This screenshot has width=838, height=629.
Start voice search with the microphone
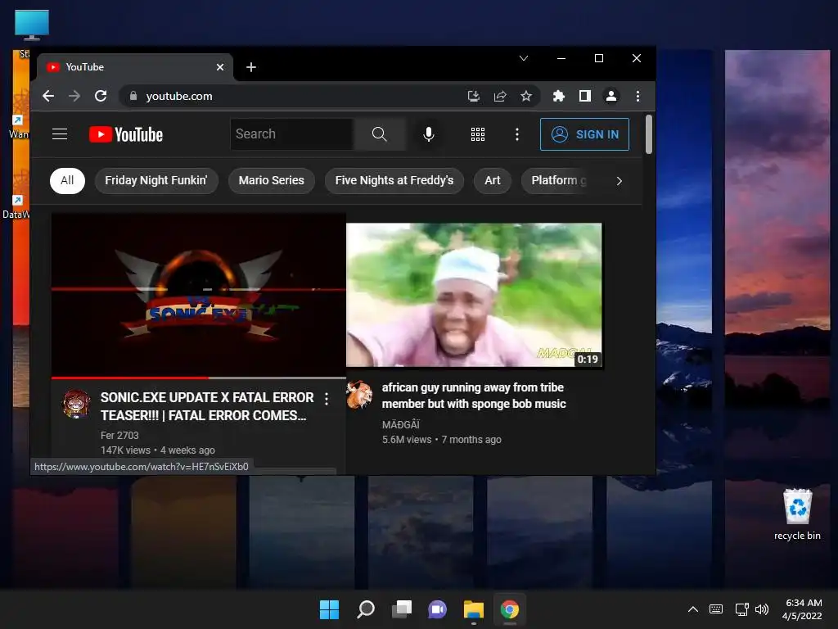[x=428, y=134]
